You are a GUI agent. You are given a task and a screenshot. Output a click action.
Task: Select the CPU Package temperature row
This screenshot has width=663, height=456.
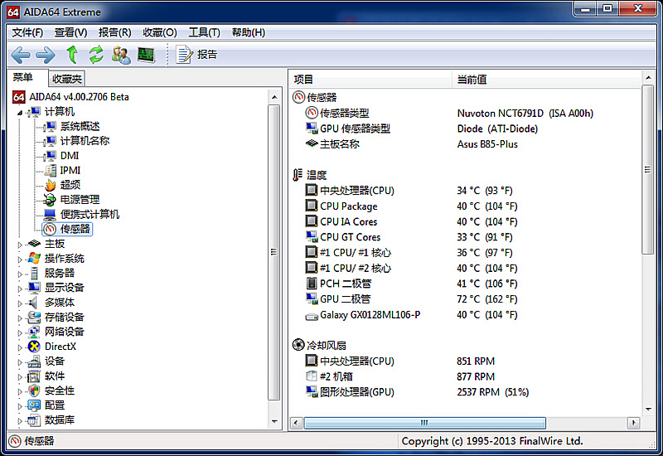tap(465, 206)
